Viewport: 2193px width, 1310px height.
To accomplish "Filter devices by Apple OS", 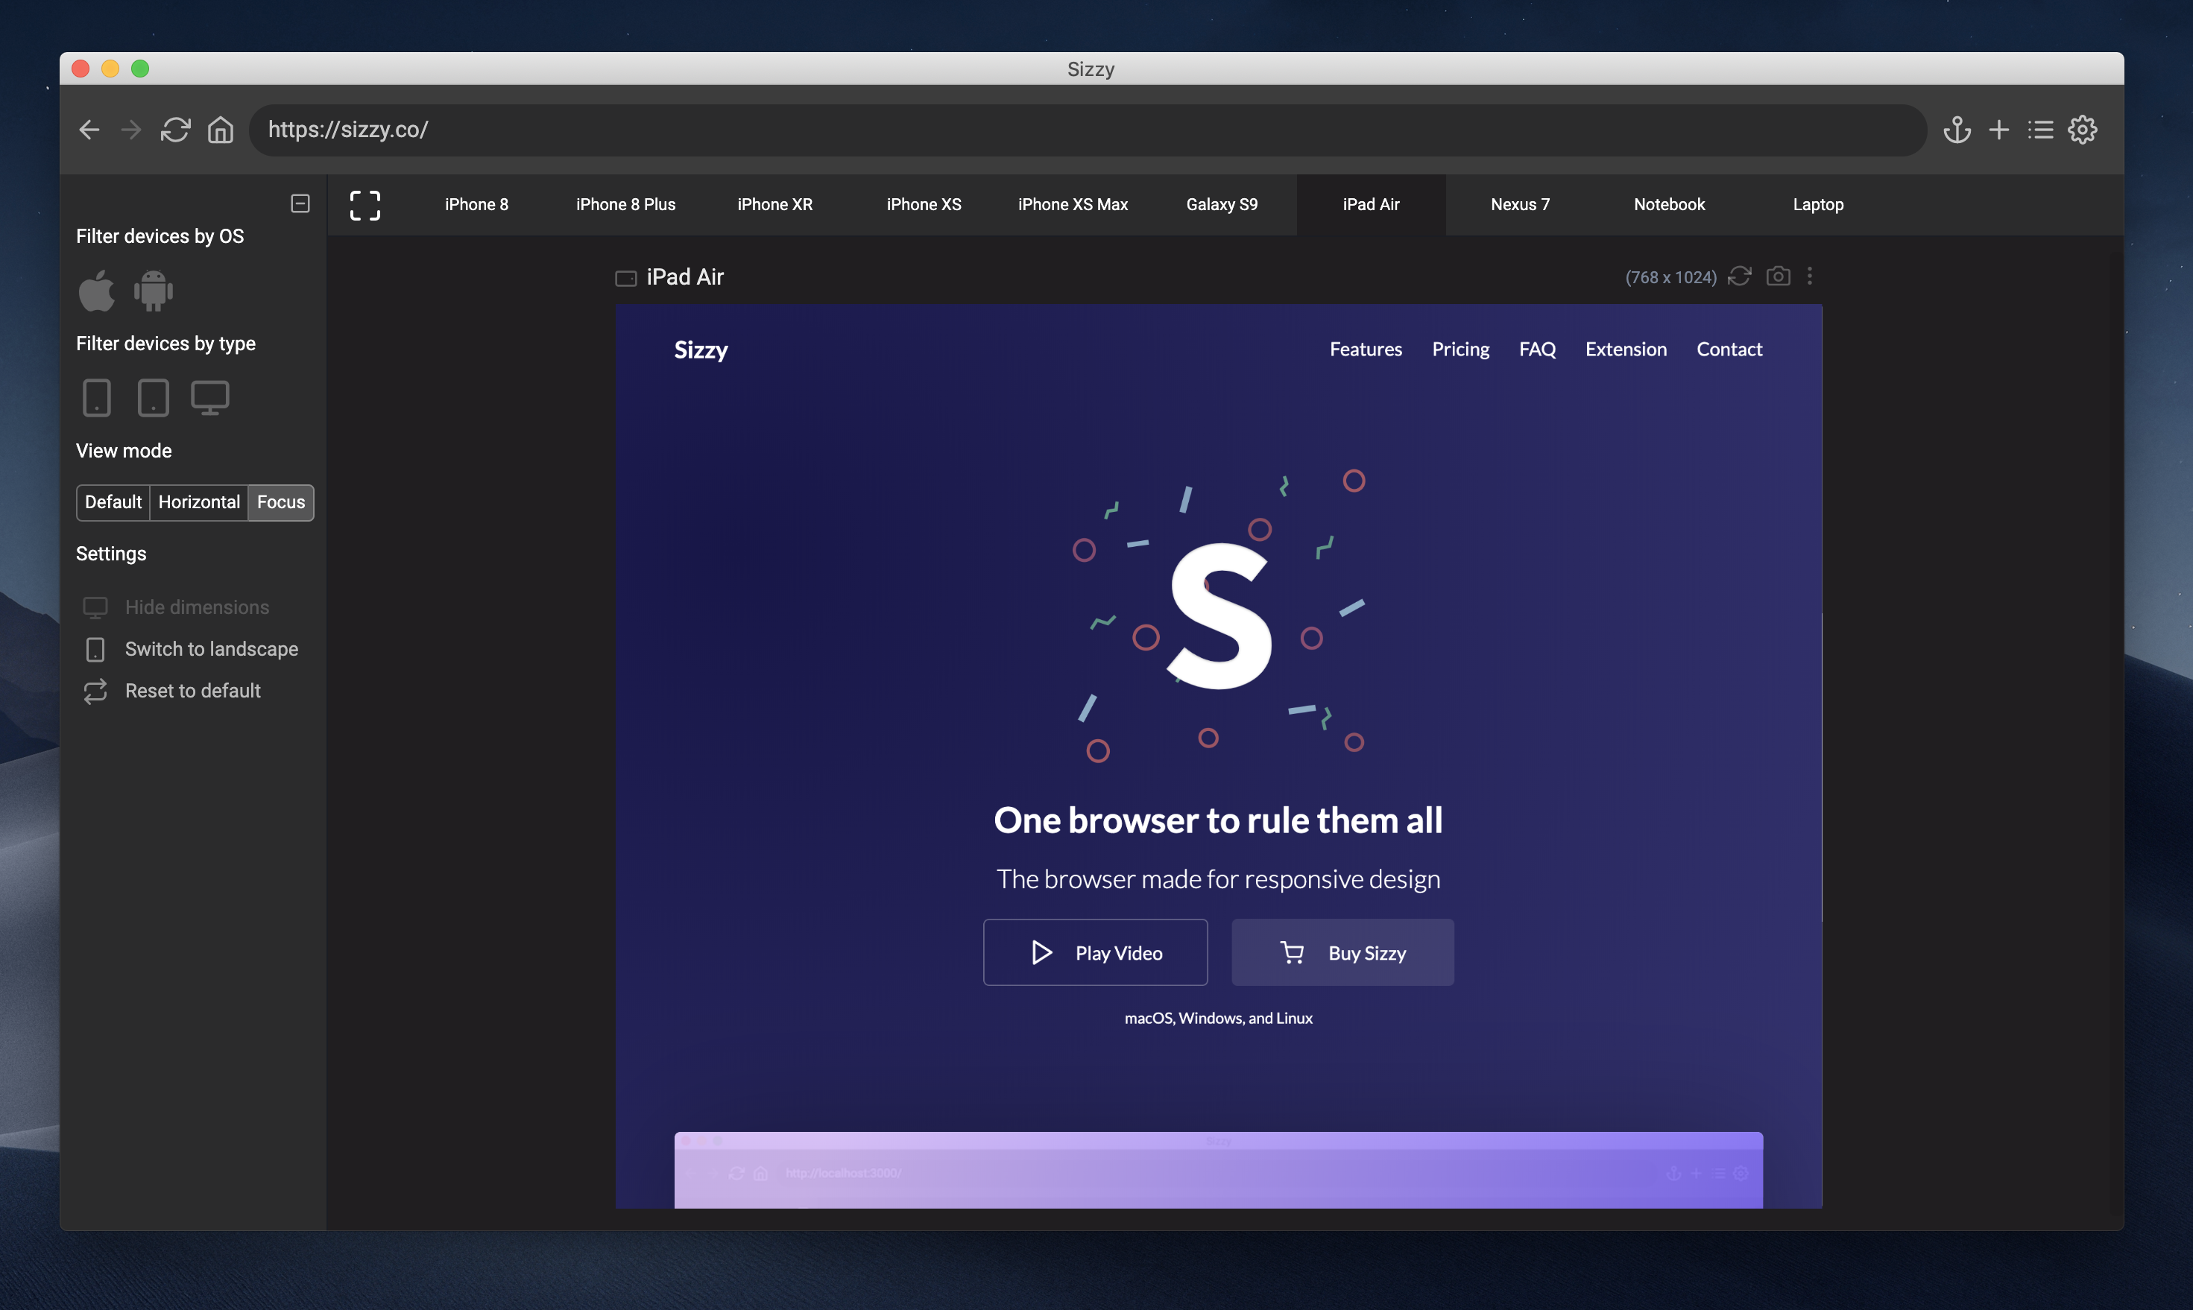I will click(x=97, y=291).
